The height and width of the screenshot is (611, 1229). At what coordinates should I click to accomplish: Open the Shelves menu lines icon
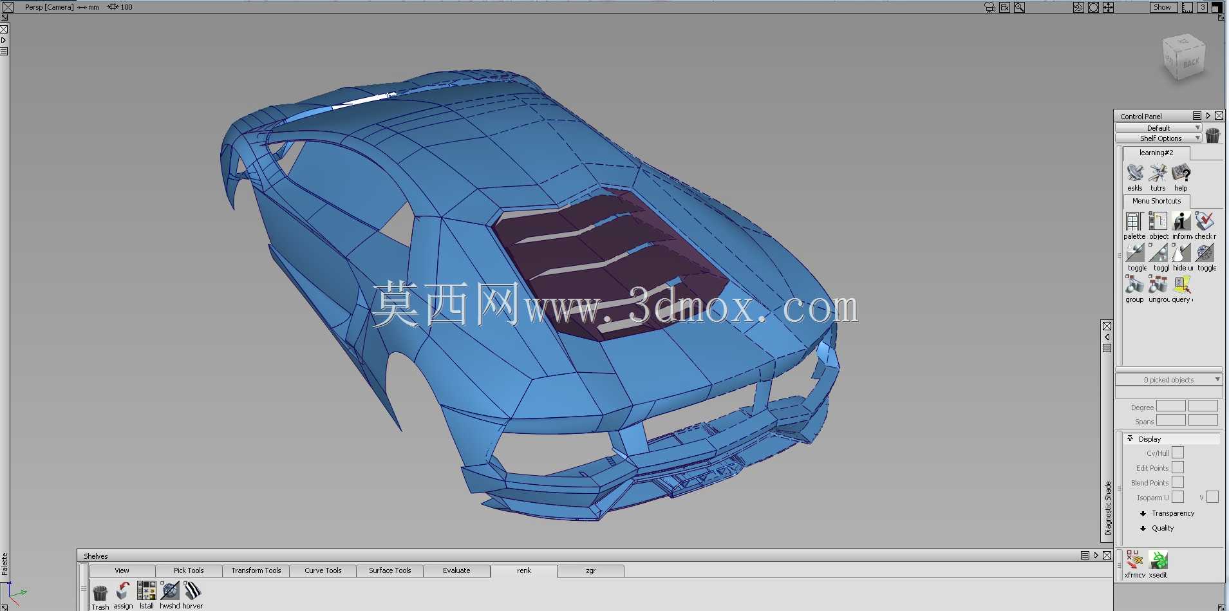pos(1085,555)
